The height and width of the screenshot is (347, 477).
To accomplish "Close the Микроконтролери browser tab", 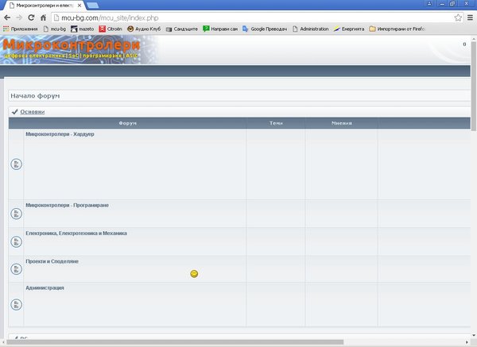I will click(x=79, y=6).
